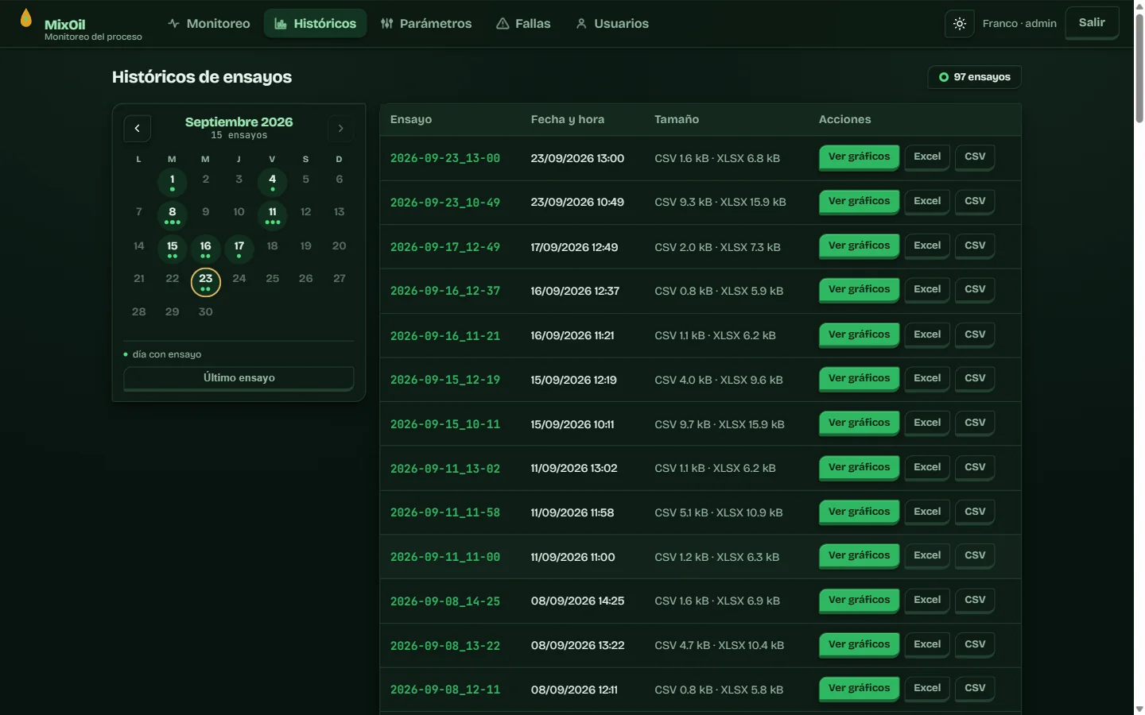Click the Salir logout button
1145x715 pixels.
point(1092,23)
